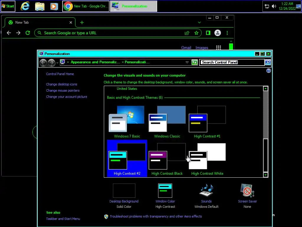Click the share page icon in Chrome
The width and height of the screenshot is (302, 227).
187,33
